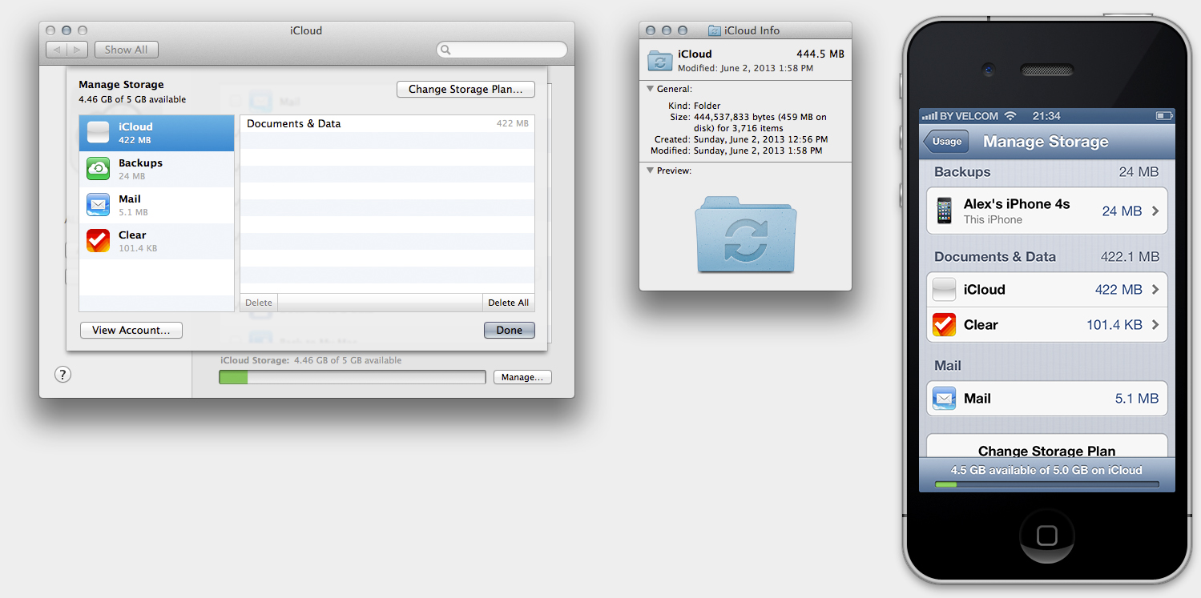1201x598 pixels.
Task: Tap the battery indicator in the iPhone status bar
Action: (x=1164, y=116)
